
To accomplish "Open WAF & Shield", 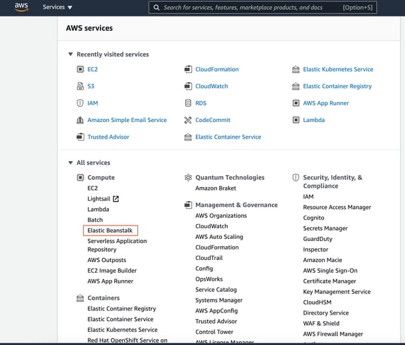I will (x=321, y=323).
